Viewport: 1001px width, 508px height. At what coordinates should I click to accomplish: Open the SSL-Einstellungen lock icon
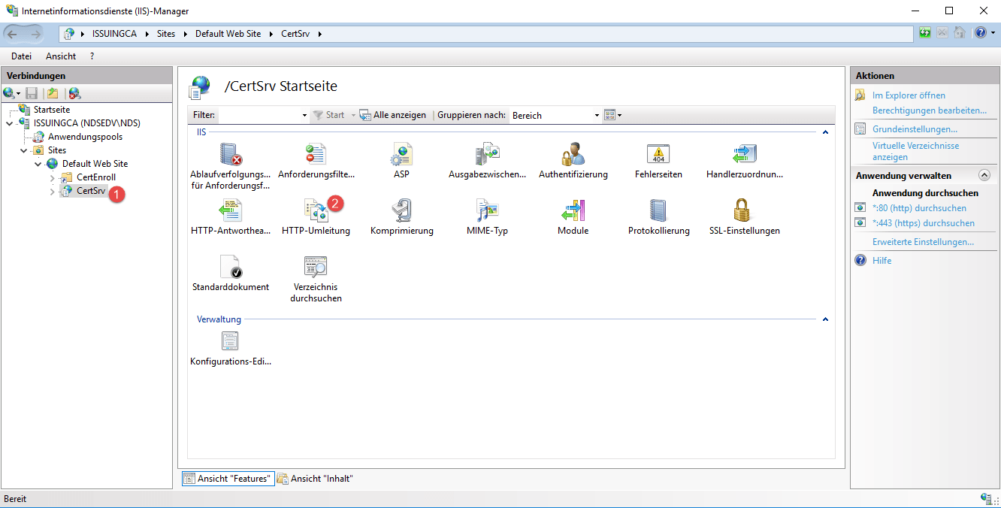click(x=743, y=211)
